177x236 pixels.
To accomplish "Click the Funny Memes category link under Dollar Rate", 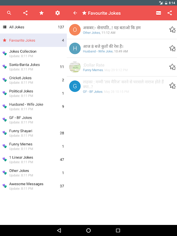I will [x=93, y=70].
